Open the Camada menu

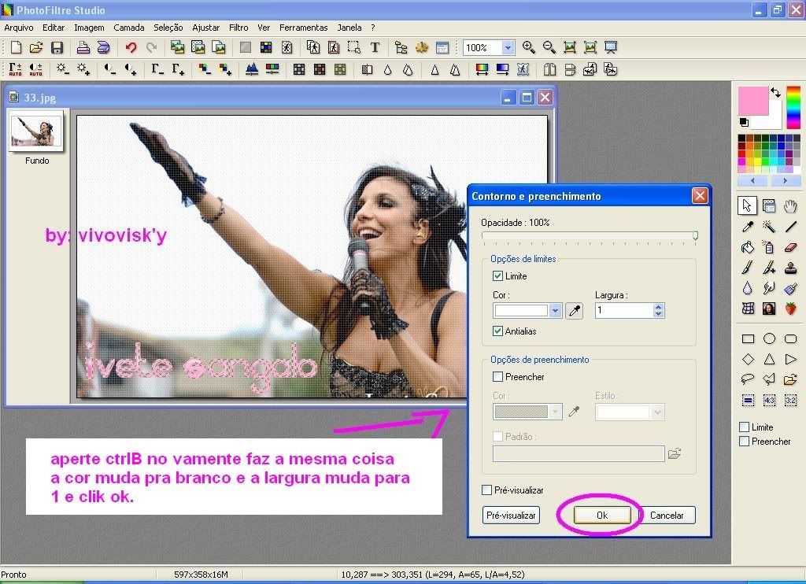pos(128,28)
